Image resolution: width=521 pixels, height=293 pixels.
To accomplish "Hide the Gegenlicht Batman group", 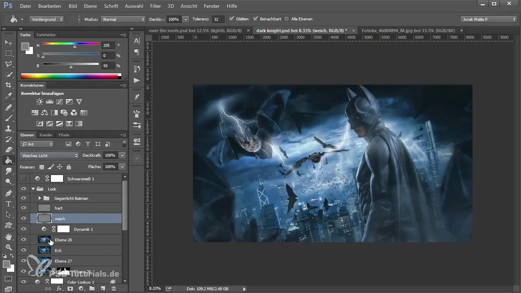I will [24, 198].
